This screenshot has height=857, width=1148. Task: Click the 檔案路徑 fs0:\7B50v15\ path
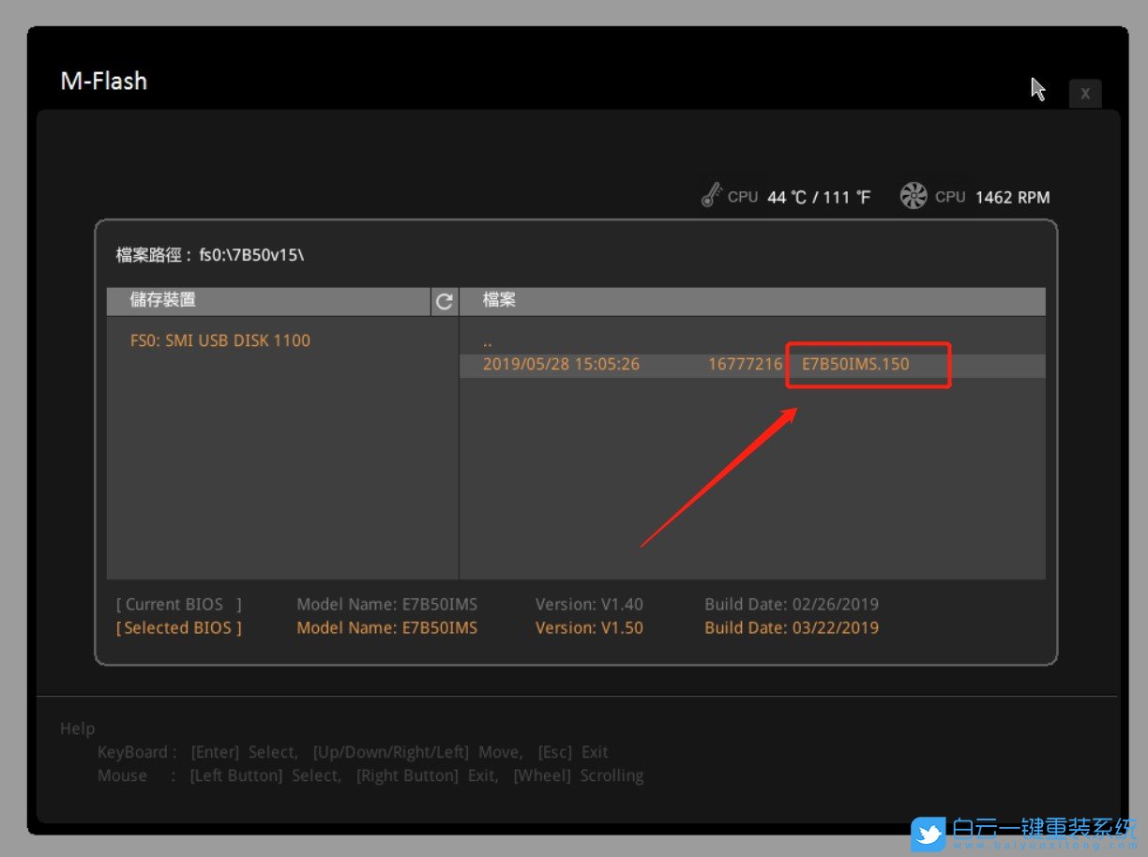(210, 255)
